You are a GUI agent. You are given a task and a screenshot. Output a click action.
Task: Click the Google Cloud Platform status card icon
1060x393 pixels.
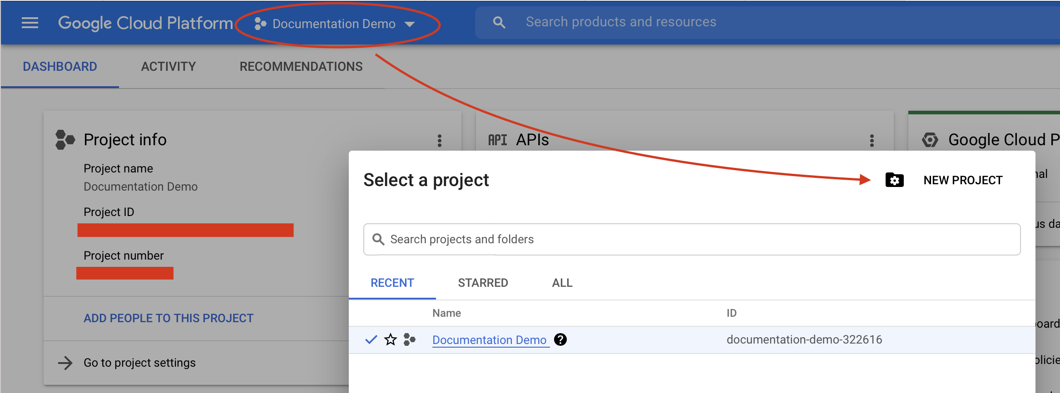(x=930, y=140)
